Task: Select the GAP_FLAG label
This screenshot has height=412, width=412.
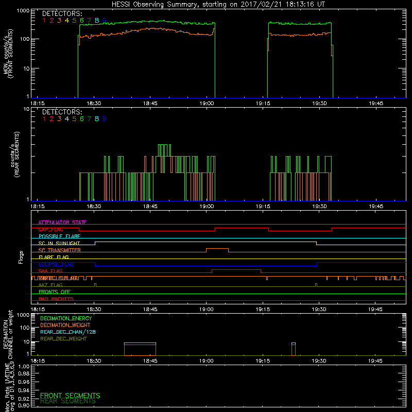Action: click(50, 229)
